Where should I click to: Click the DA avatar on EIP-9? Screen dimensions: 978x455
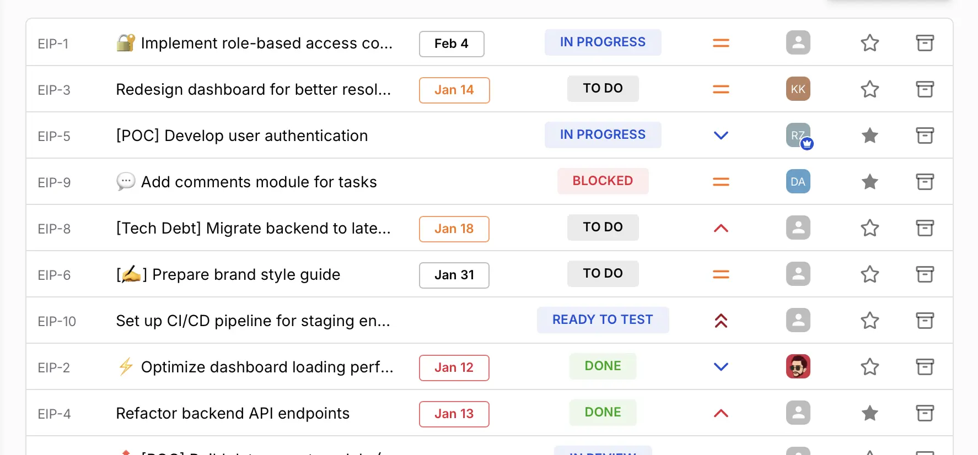point(798,181)
